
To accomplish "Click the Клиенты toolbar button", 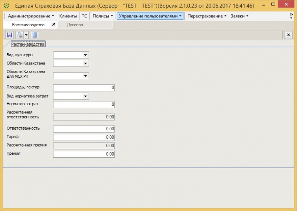I will coord(68,16).
